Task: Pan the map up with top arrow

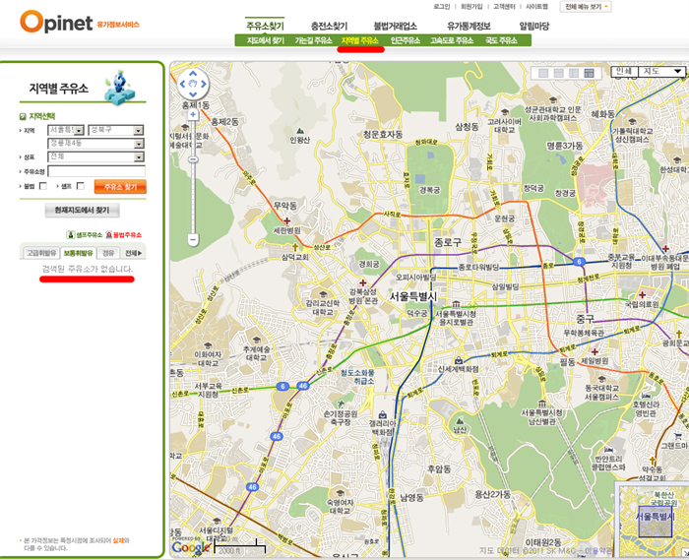Action: pyautogui.click(x=193, y=74)
